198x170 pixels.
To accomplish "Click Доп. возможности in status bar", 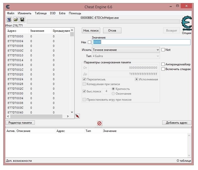I will [19, 161].
